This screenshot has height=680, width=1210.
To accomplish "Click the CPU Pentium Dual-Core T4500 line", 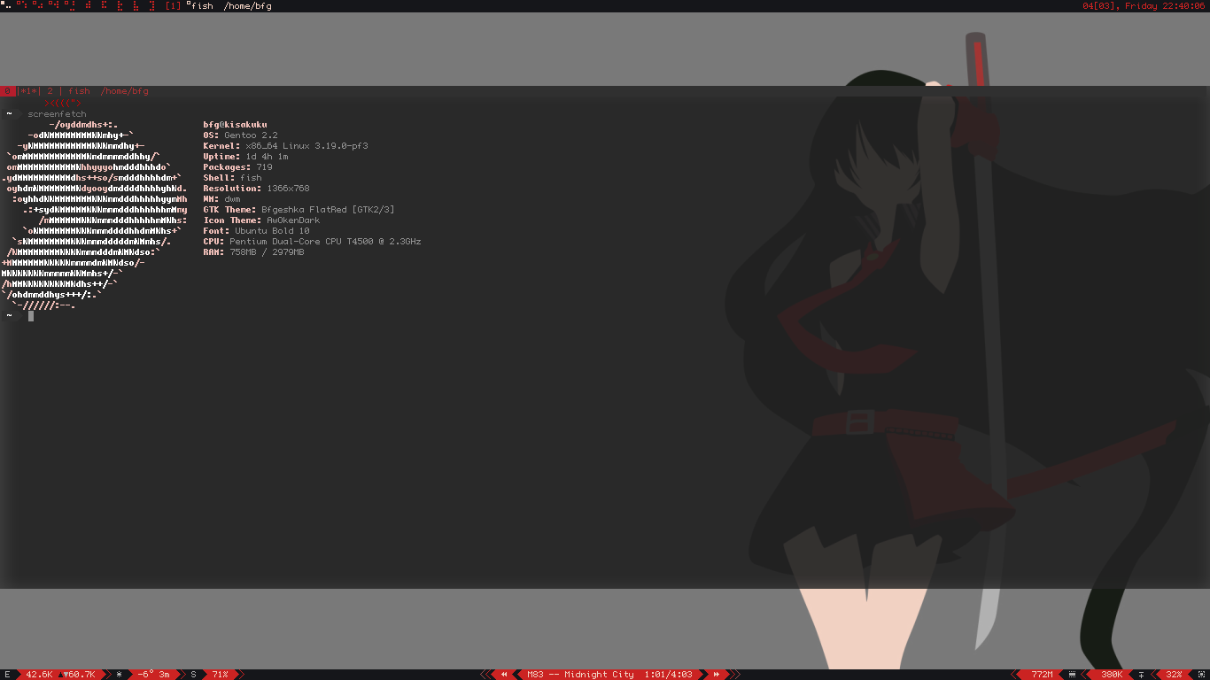I will [x=312, y=242].
